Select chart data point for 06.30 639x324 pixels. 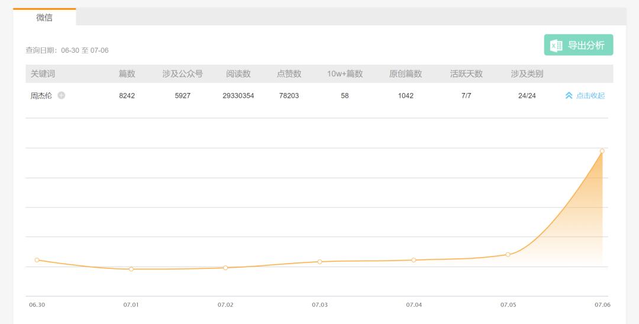pyautogui.click(x=37, y=260)
